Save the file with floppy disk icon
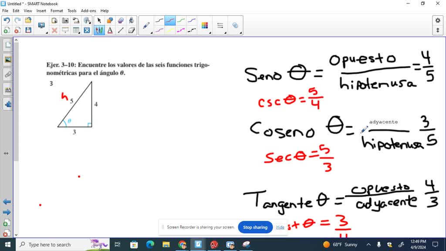Viewport: 446px width, 251px height. pyautogui.click(x=28, y=30)
